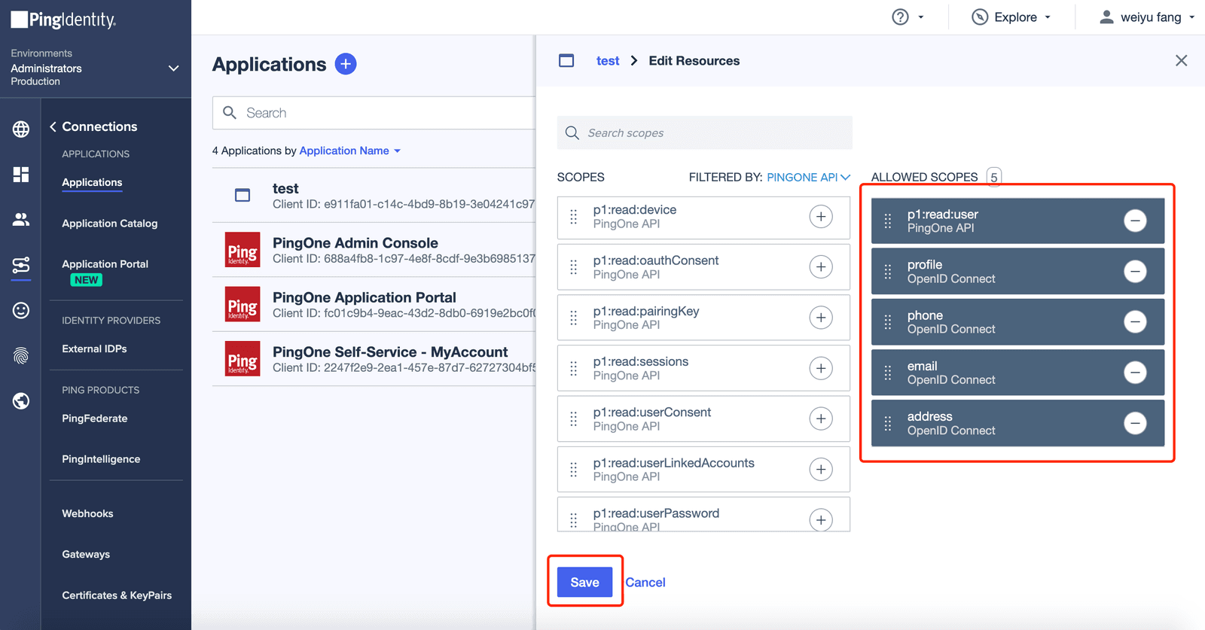Image resolution: width=1205 pixels, height=630 pixels.
Task: Select Applications in the sidebar
Action: [92, 182]
